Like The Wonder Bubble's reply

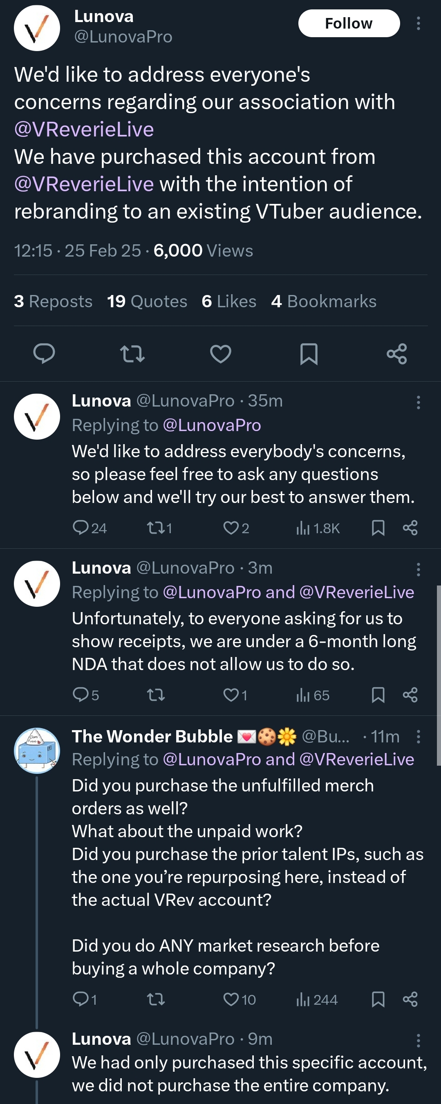[231, 999]
